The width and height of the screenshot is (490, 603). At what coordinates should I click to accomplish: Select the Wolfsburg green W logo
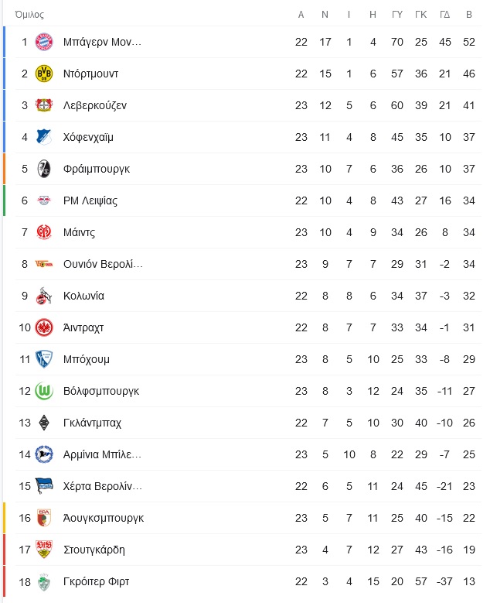click(x=44, y=391)
